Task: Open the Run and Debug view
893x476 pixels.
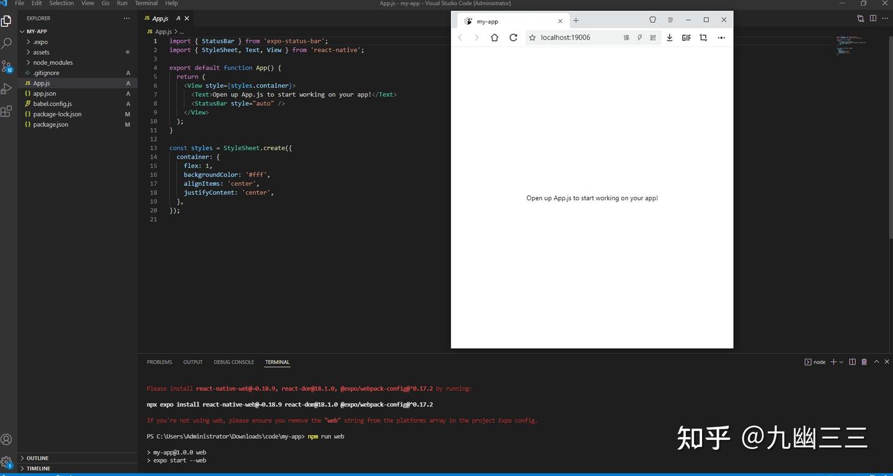Action: click(8, 89)
